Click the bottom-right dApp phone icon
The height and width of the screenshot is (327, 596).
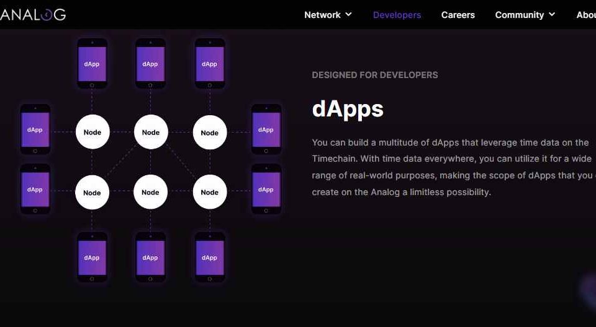point(210,258)
